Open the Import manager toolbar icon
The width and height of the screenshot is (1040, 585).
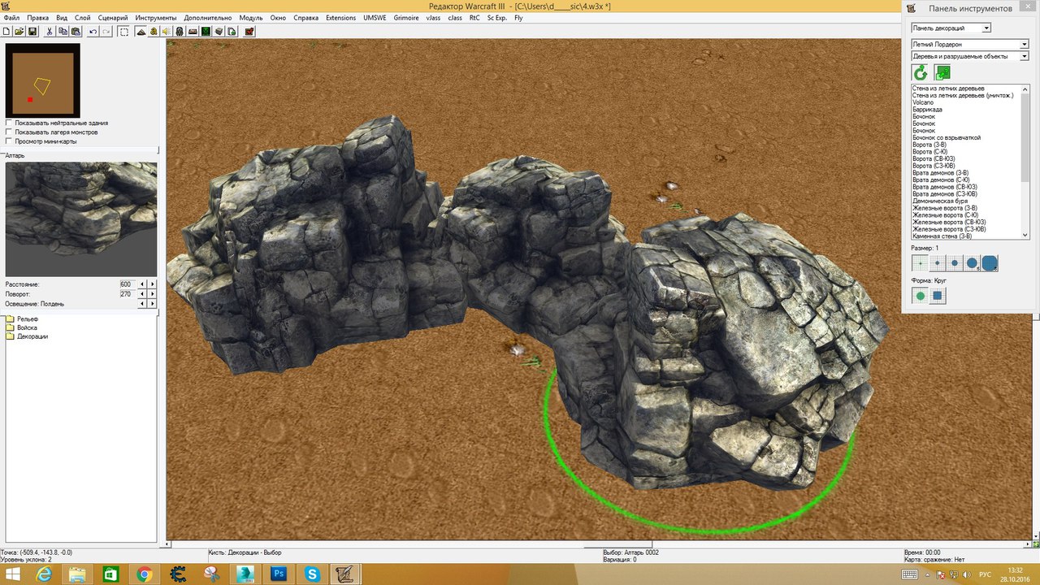coord(232,32)
